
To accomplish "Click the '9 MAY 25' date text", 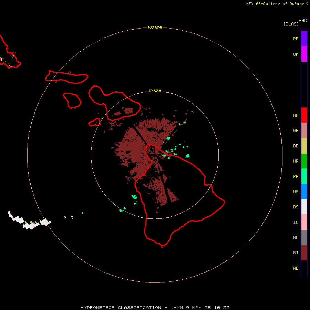I will click(198, 308).
